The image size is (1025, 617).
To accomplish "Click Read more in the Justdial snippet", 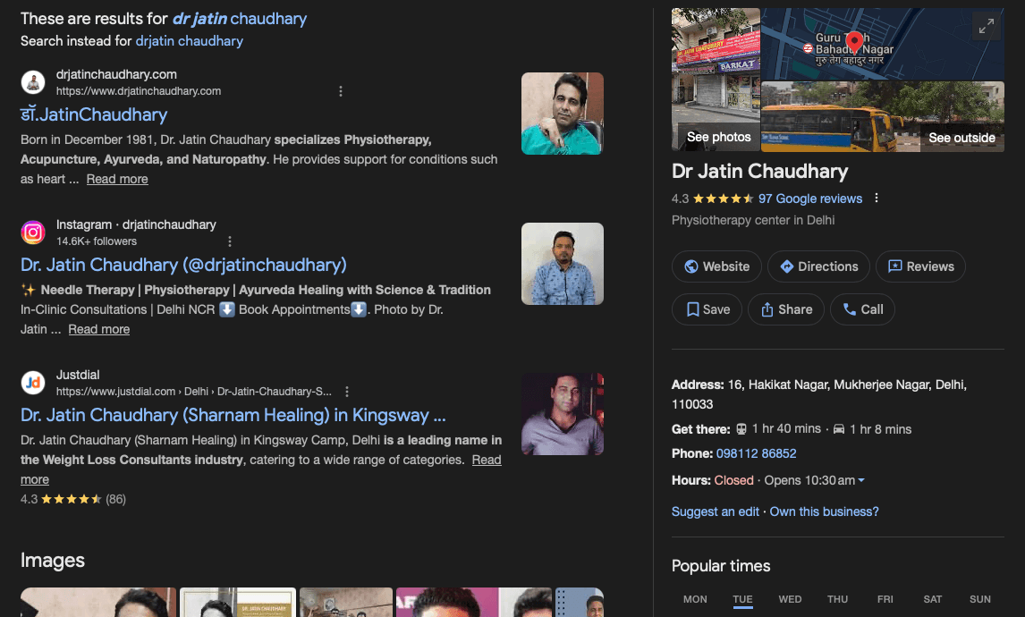I will (487, 461).
